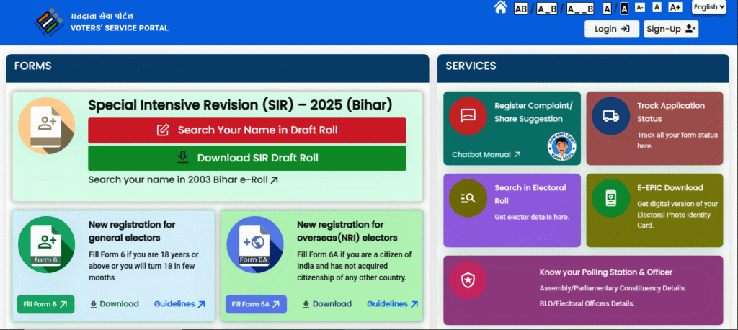Open the English language dropdown
Screen dimensions: 738x330
(709, 7)
